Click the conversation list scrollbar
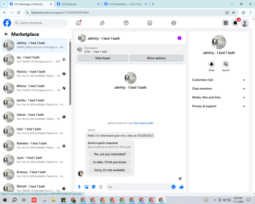This screenshot has height=204, width=255. click(x=70, y=73)
